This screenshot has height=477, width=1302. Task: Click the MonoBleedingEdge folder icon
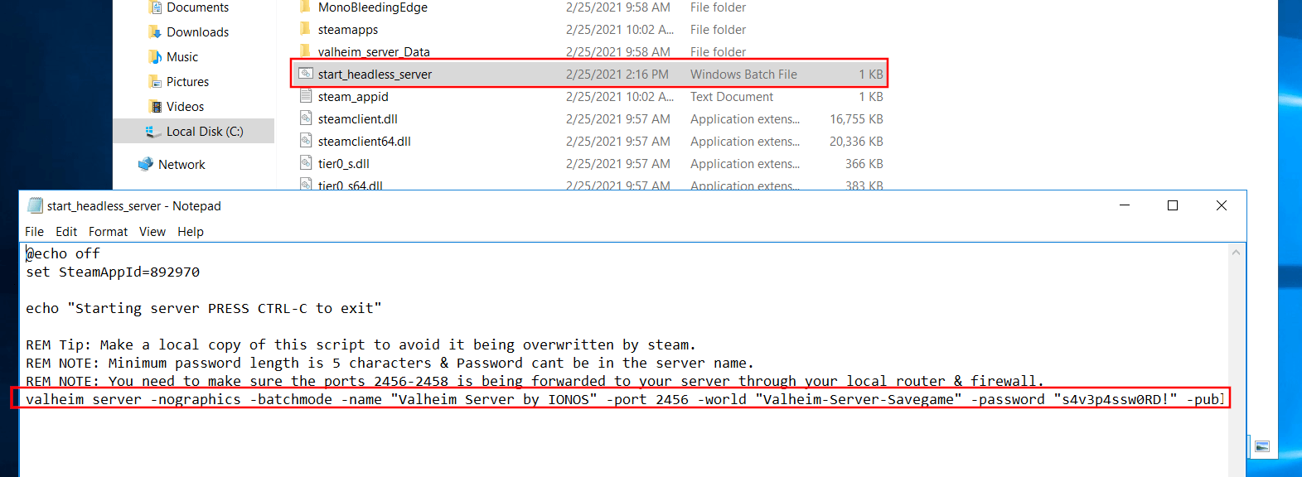tap(306, 7)
